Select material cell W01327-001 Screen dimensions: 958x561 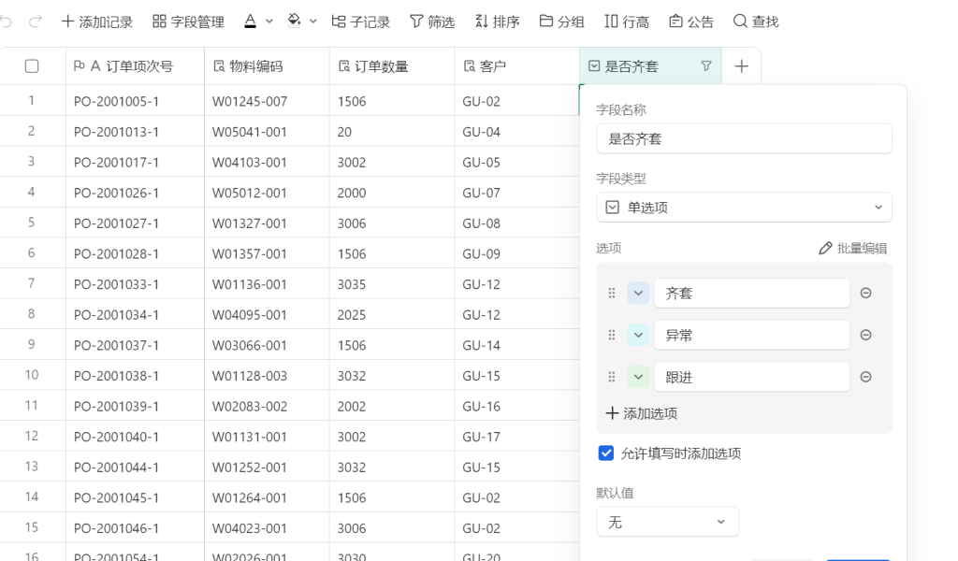(267, 223)
